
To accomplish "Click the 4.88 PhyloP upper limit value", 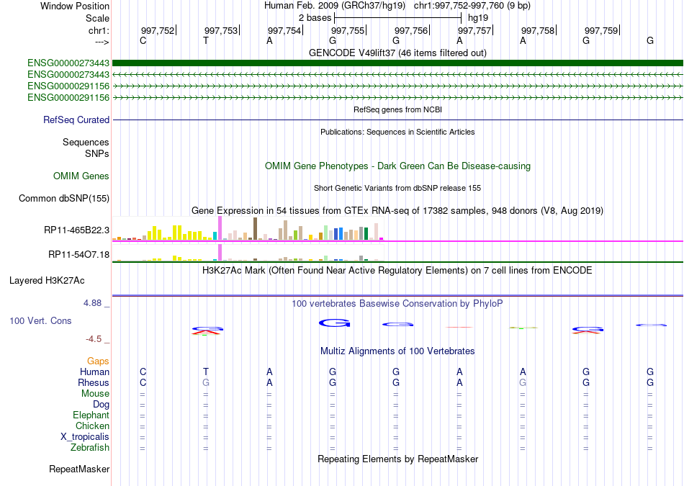I will tap(92, 303).
